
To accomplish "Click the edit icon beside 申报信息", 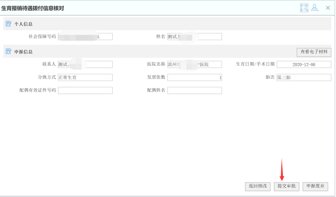I will point(8,51).
